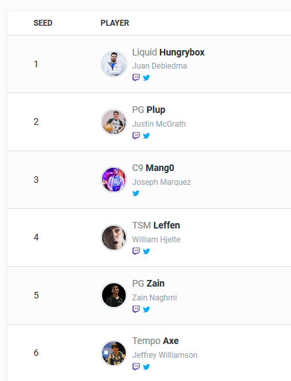Click the SEED column header
The height and width of the screenshot is (381, 291).
[43, 23]
